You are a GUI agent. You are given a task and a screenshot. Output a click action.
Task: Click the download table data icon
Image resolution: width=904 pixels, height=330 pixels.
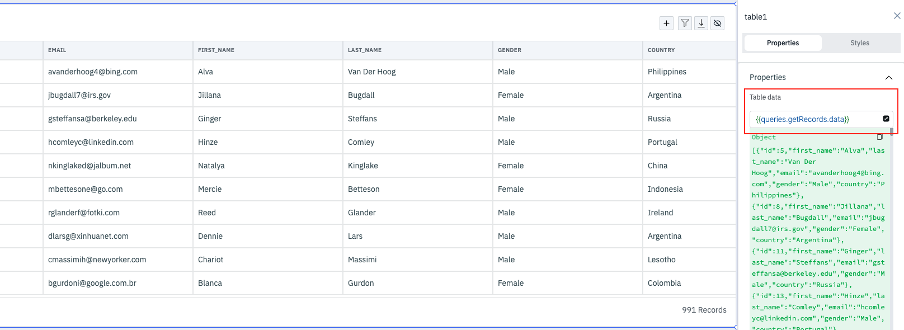701,23
